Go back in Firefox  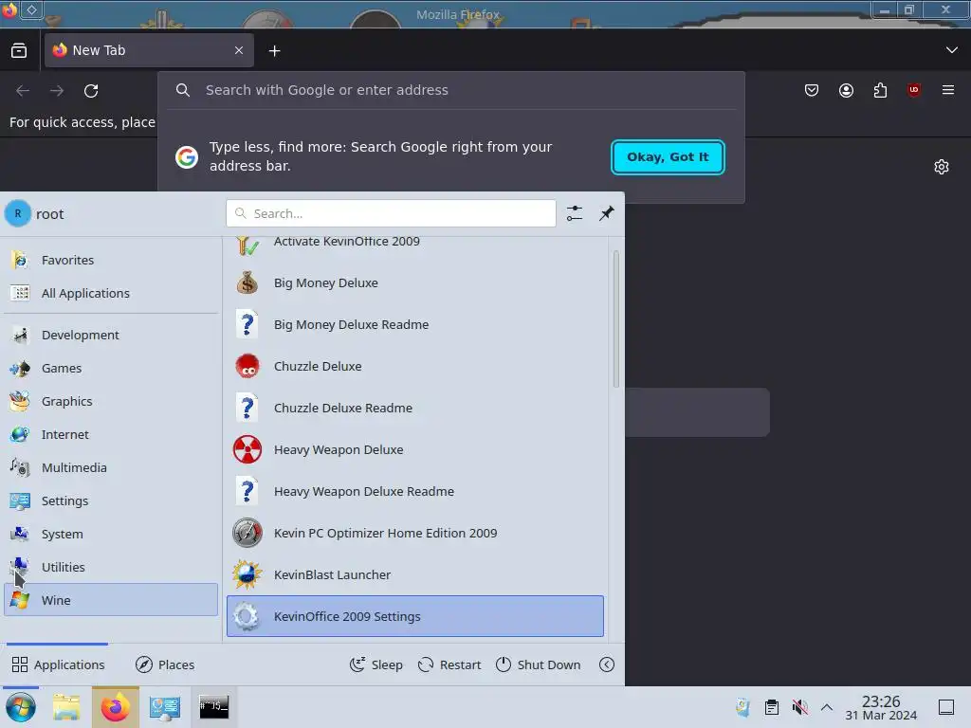(x=23, y=91)
